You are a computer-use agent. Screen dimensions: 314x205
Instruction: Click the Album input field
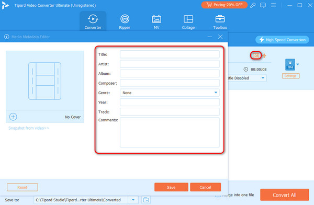(x=170, y=73)
